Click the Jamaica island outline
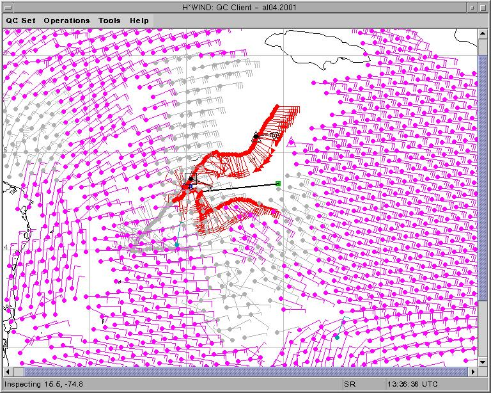The height and width of the screenshot is (393, 491). pyautogui.click(x=307, y=53)
